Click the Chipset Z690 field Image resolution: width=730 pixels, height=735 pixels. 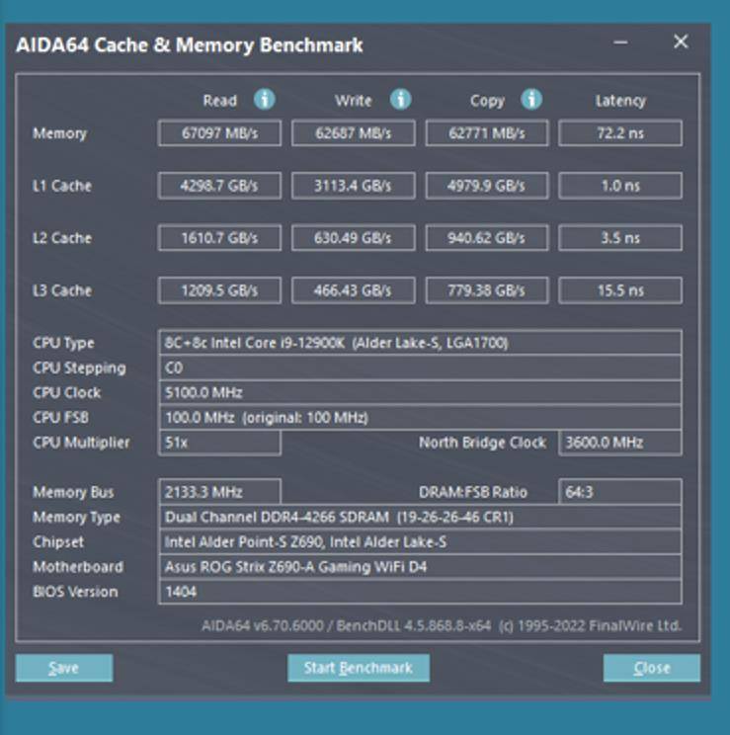pos(420,542)
